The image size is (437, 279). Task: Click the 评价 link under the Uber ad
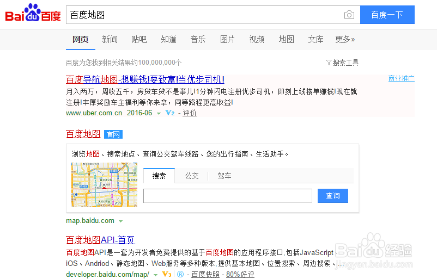coord(190,113)
